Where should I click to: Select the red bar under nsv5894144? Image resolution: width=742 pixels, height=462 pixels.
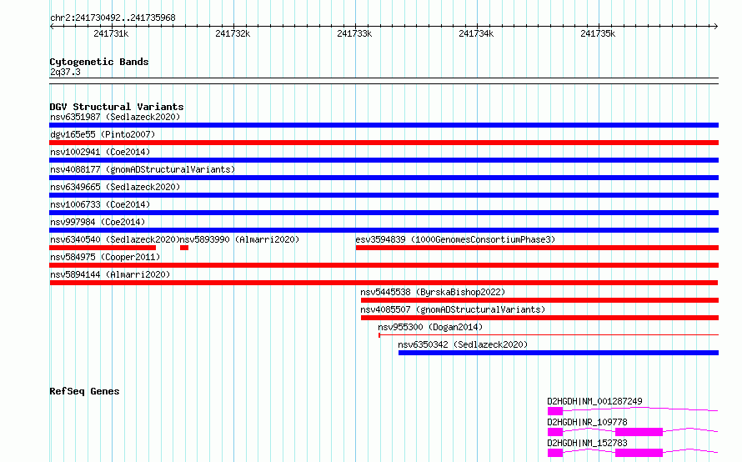click(384, 283)
